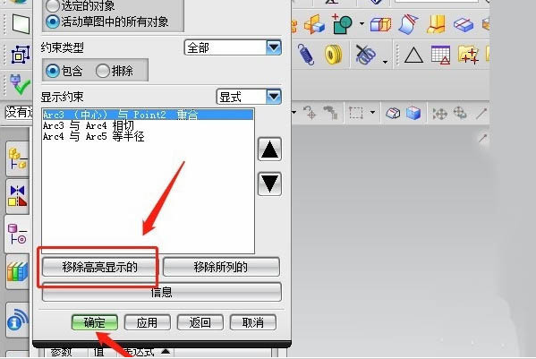Click the 返回 button
The height and width of the screenshot is (359, 536).
pyautogui.click(x=200, y=322)
